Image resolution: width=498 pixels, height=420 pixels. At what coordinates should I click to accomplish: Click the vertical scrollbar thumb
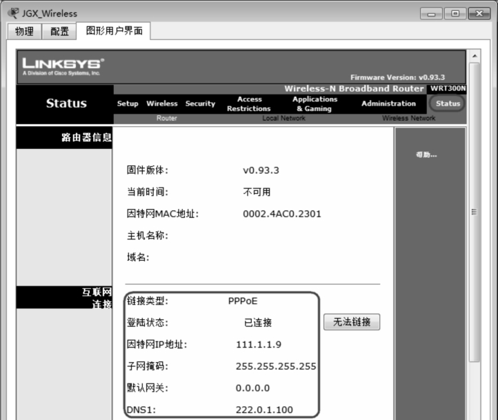click(x=474, y=211)
